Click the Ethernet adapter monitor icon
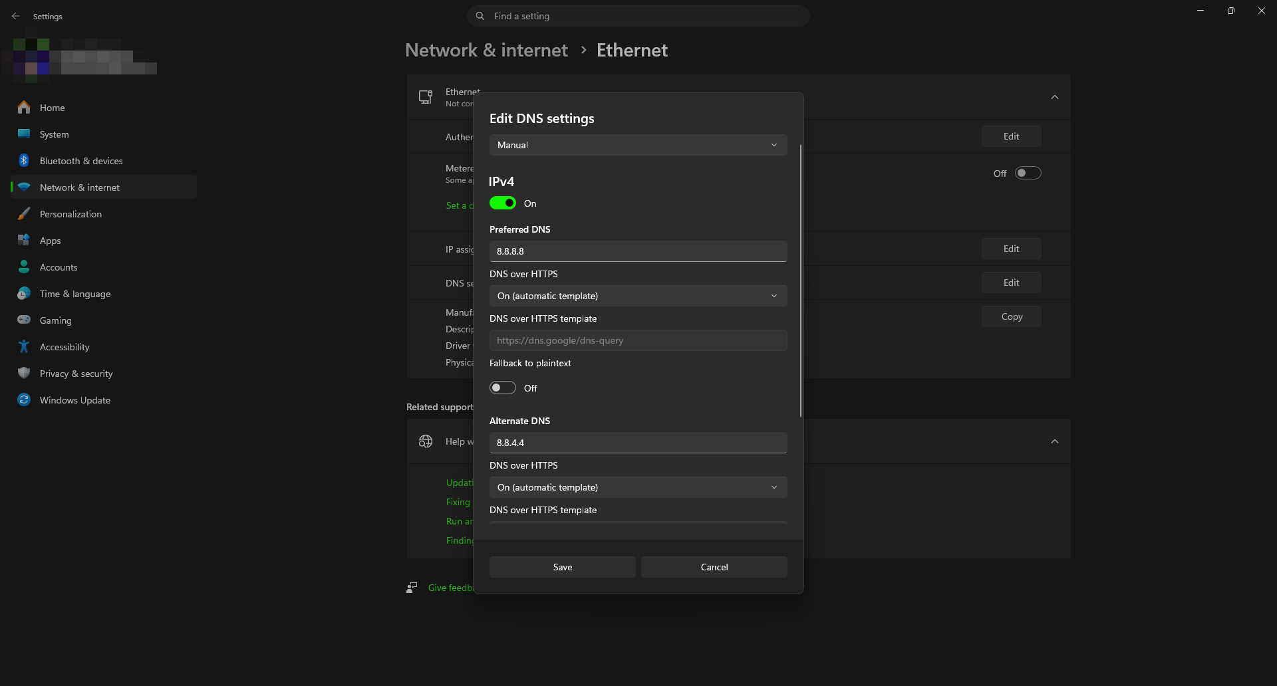The height and width of the screenshot is (686, 1277). (x=426, y=97)
